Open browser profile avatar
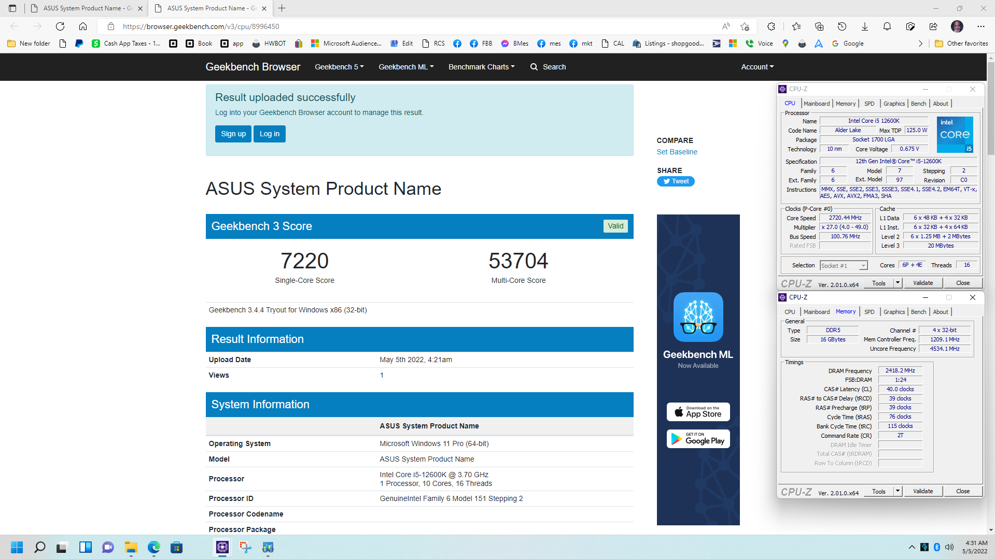Image resolution: width=995 pixels, height=559 pixels. 957,26
